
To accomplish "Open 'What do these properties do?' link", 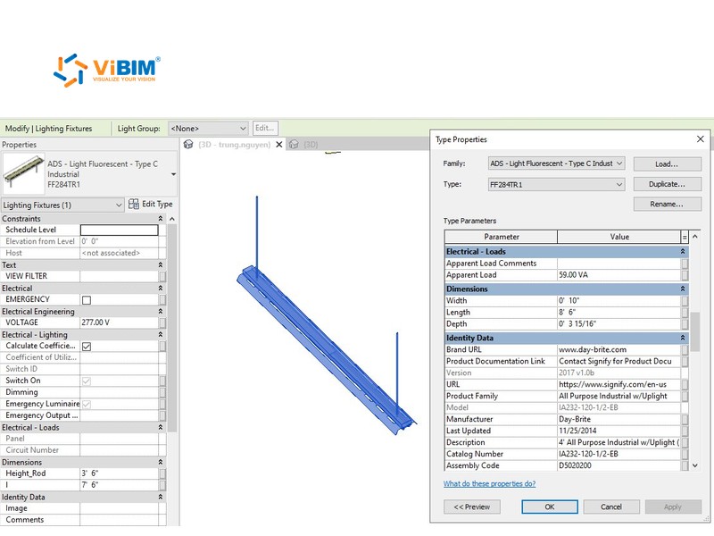I will [x=489, y=483].
